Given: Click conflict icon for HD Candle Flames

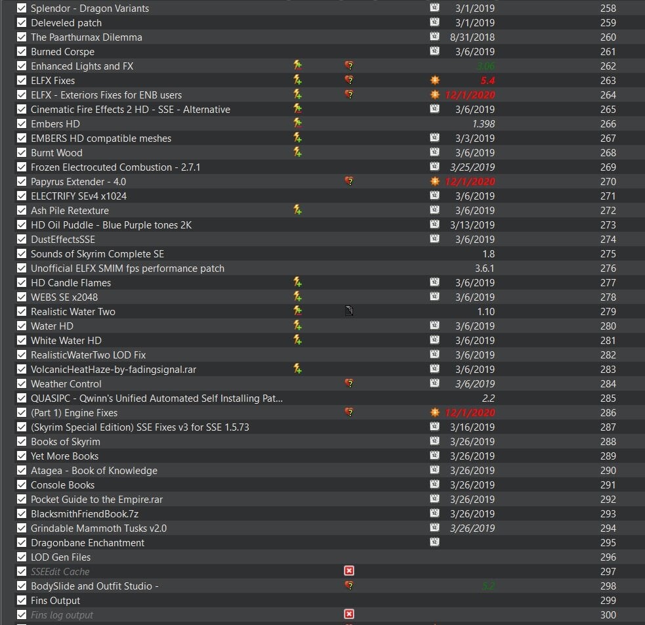Looking at the screenshot, I should (x=297, y=282).
